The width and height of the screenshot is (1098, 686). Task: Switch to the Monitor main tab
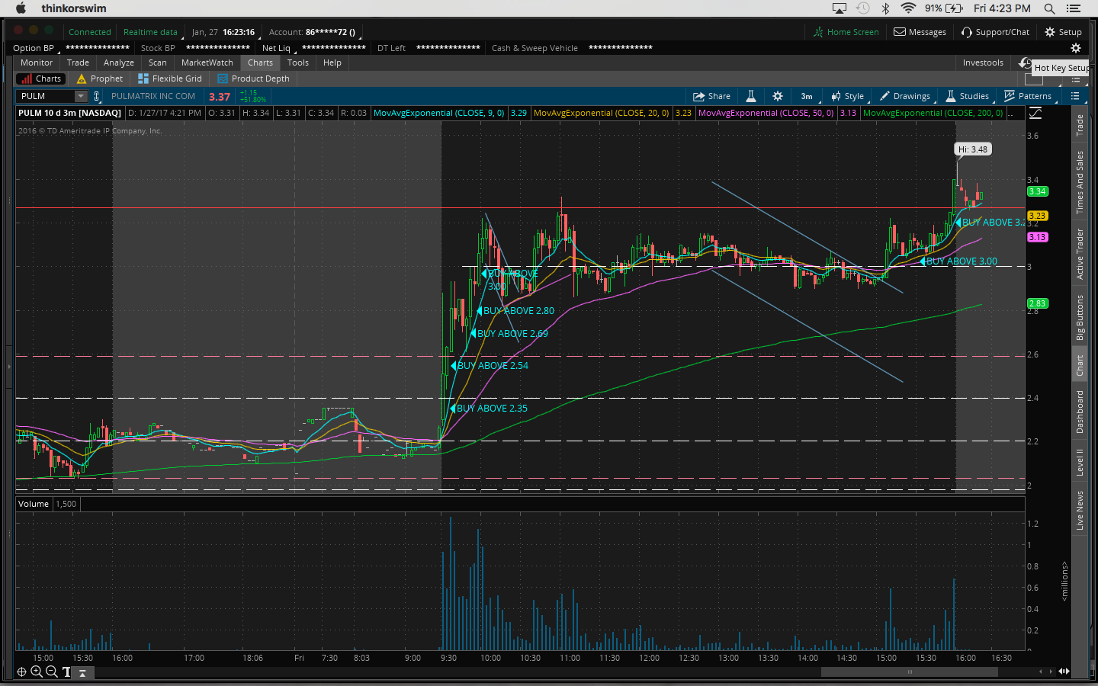coord(37,63)
